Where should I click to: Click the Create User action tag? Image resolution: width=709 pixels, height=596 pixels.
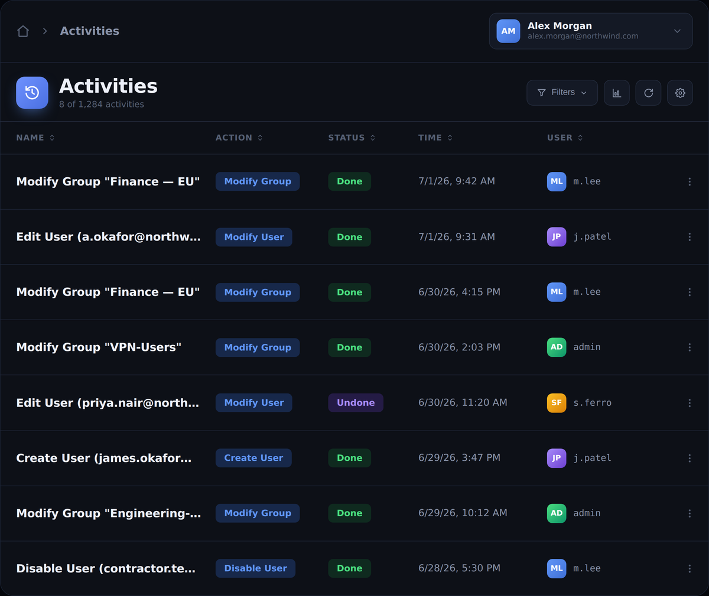point(253,458)
